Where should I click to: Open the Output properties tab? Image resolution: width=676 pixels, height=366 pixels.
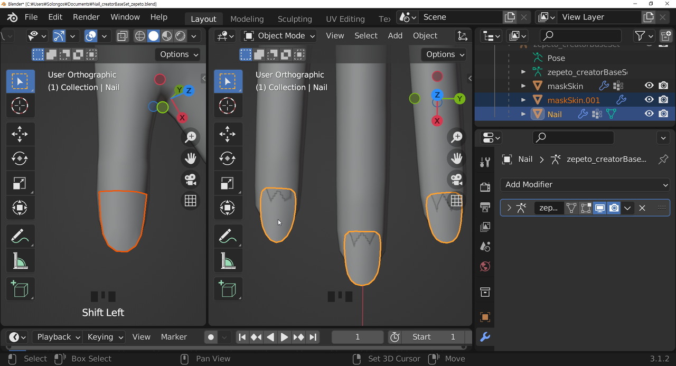(485, 207)
